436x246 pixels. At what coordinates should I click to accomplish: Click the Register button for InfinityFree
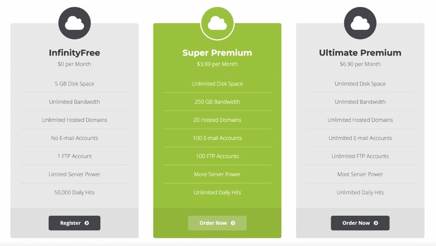click(x=75, y=223)
